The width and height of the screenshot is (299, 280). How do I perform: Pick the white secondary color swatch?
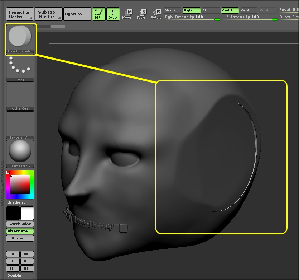[x=27, y=213]
